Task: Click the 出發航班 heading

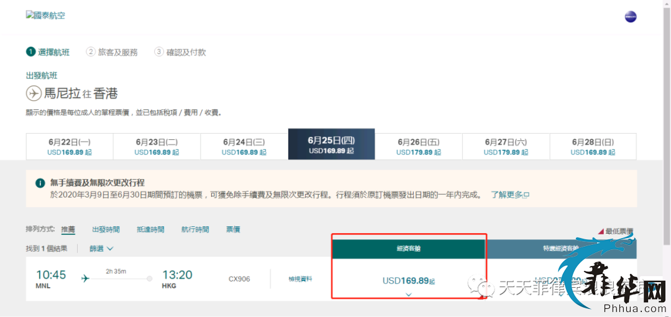Action: [x=42, y=76]
